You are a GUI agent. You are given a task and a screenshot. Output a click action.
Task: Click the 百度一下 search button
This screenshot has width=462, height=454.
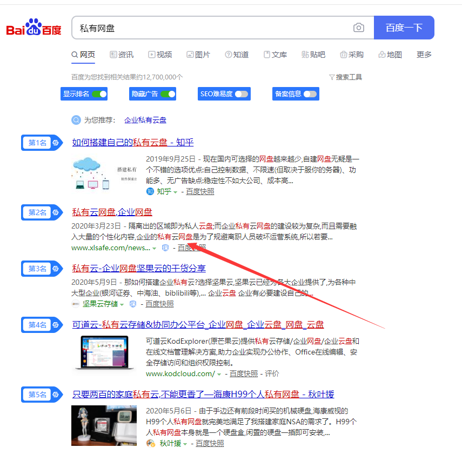coord(404,28)
